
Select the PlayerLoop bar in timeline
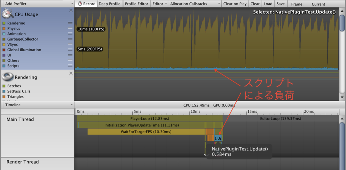150,119
